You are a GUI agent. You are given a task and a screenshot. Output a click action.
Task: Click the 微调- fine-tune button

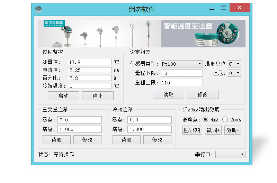click(x=233, y=130)
